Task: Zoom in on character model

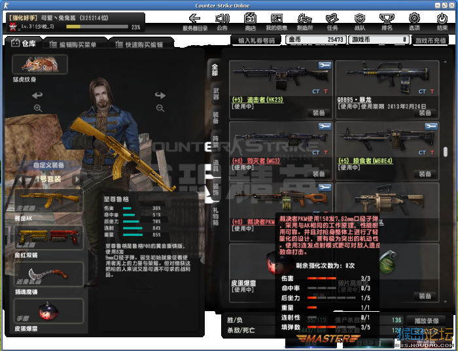Action: (38, 109)
